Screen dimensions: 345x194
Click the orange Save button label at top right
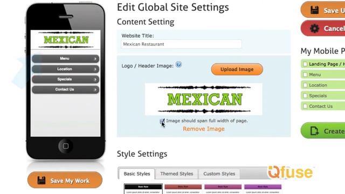pos(334,10)
